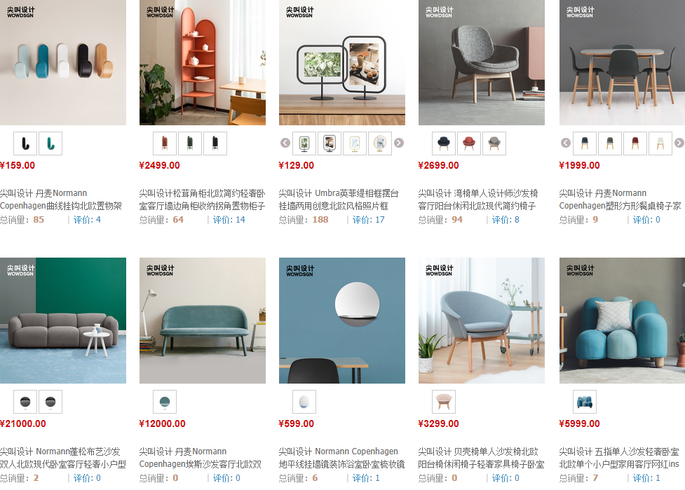Open the round wall mirror product image
The height and width of the screenshot is (490, 685).
pos(342,321)
